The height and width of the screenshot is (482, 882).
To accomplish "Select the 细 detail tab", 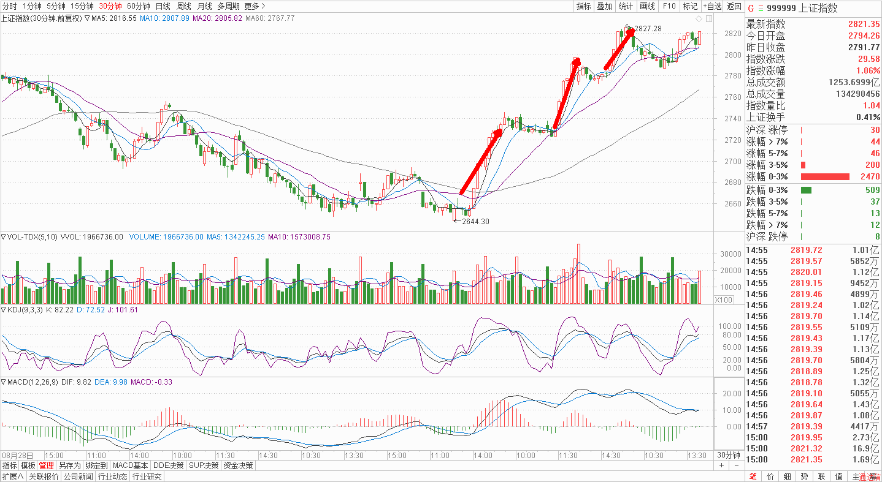I will point(787,476).
